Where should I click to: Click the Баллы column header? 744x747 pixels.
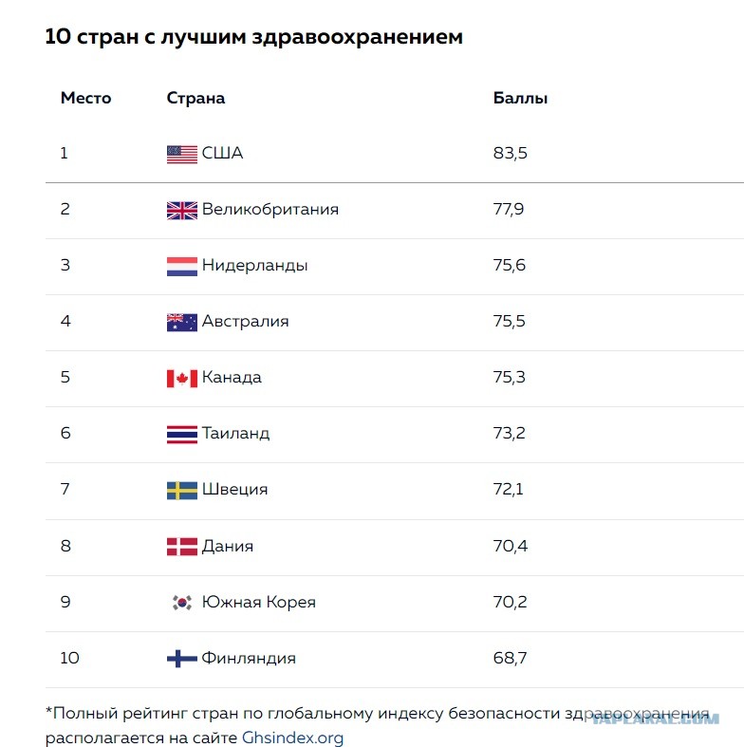coord(520,98)
